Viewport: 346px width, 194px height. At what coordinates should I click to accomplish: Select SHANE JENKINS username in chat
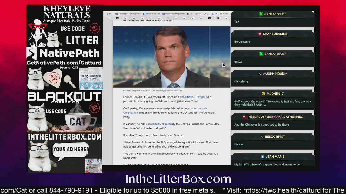point(275,34)
